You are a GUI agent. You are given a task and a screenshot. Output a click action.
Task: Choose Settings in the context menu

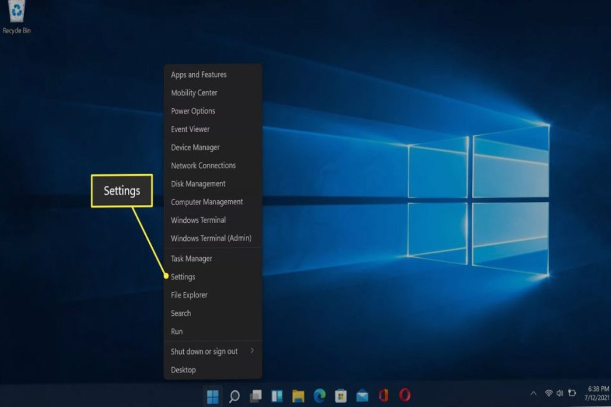[213, 277]
